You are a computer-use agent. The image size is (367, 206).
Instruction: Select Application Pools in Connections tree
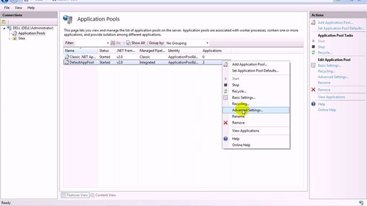[x=32, y=33]
